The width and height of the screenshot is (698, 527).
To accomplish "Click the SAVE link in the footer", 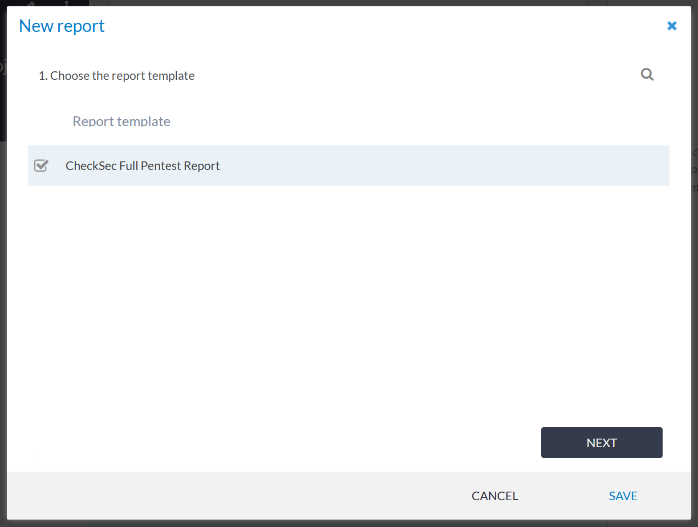I will click(623, 496).
